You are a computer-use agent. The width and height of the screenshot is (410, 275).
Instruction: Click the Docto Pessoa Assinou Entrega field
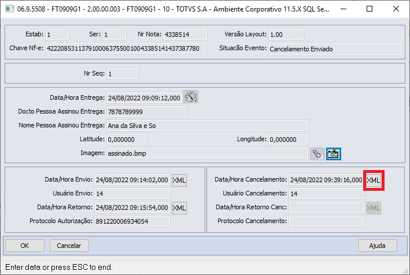pyautogui.click(x=147, y=112)
